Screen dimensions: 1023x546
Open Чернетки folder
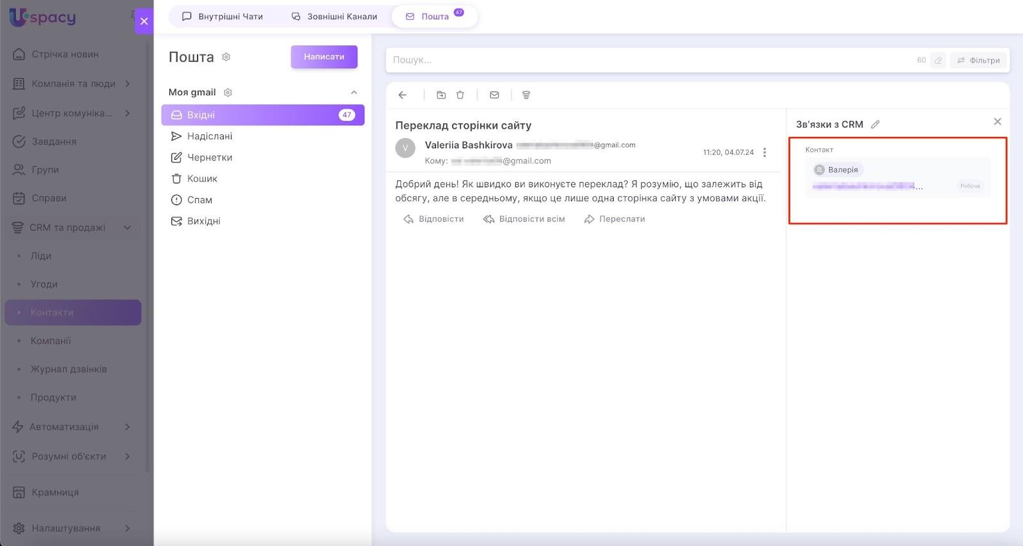pos(263,157)
